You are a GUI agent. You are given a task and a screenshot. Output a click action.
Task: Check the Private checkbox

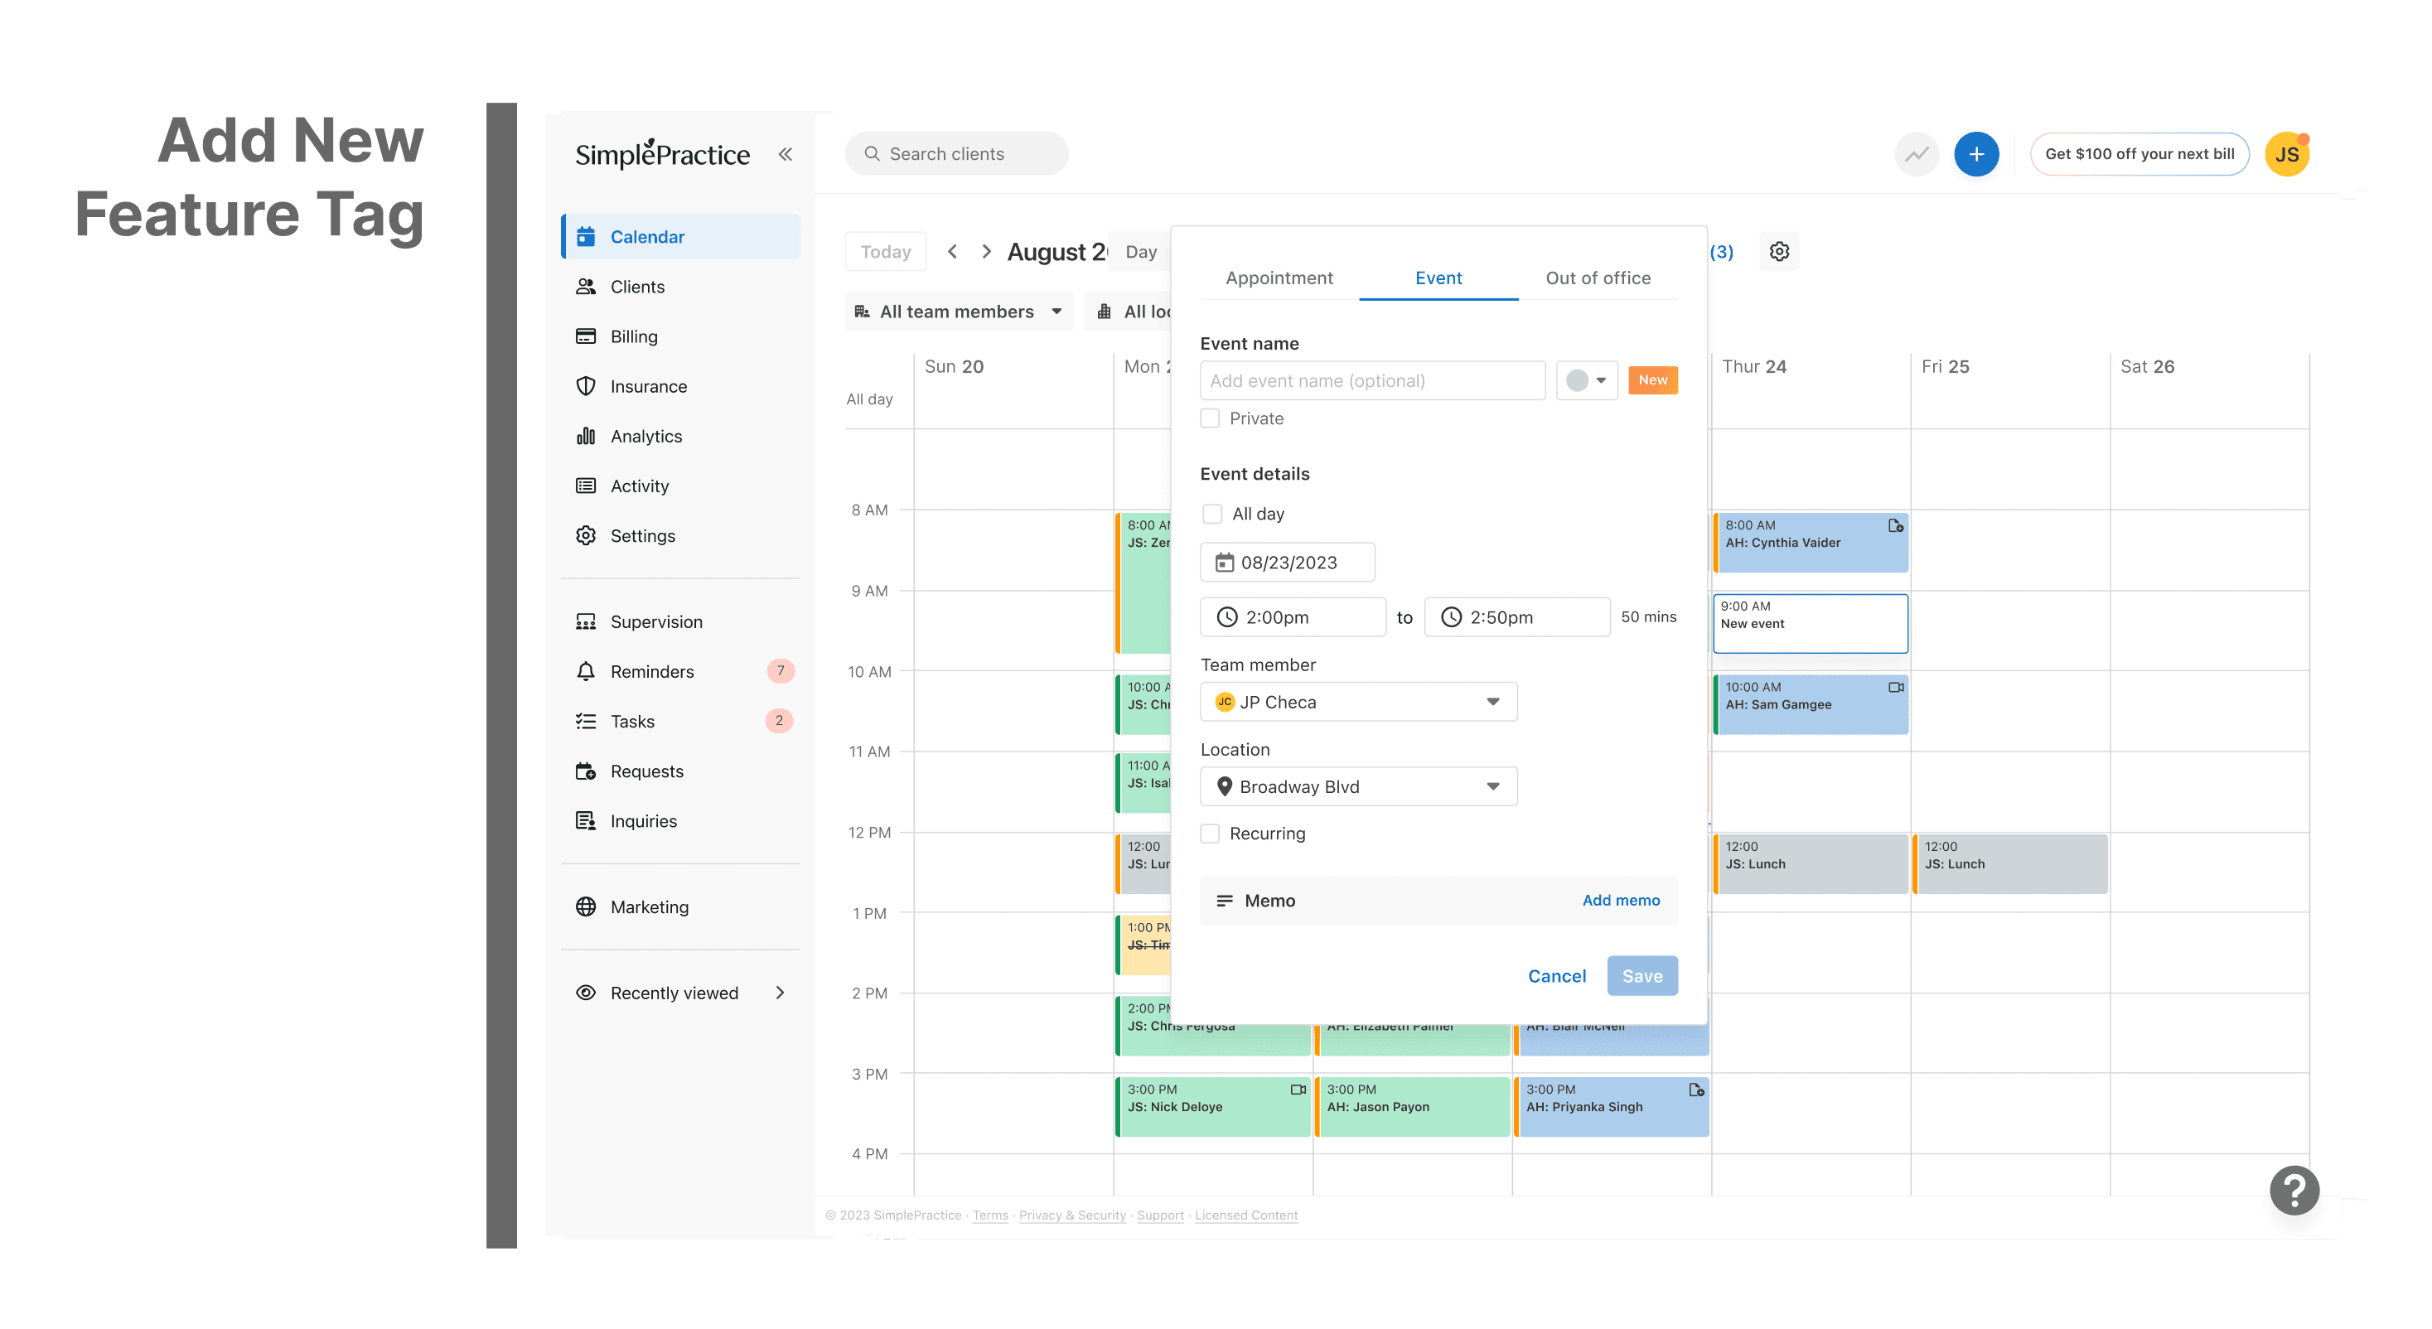pyautogui.click(x=1211, y=418)
